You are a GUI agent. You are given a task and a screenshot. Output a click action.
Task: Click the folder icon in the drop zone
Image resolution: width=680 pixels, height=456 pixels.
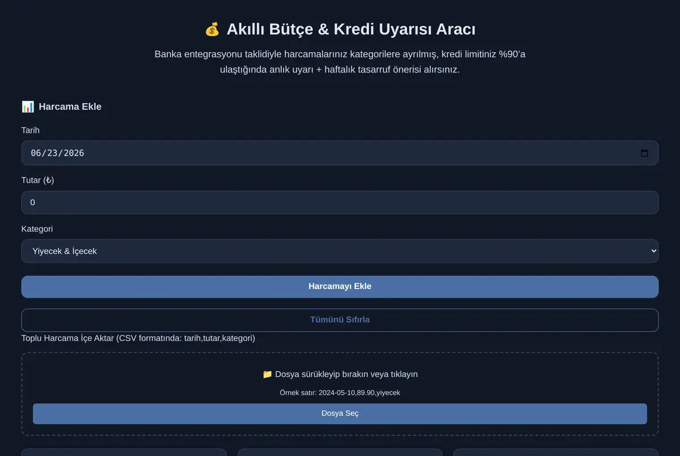tap(267, 374)
